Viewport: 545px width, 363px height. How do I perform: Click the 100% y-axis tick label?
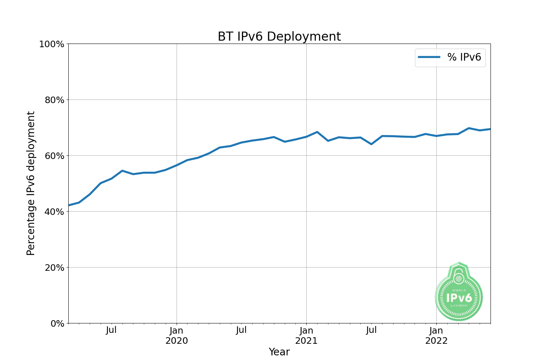pyautogui.click(x=52, y=44)
